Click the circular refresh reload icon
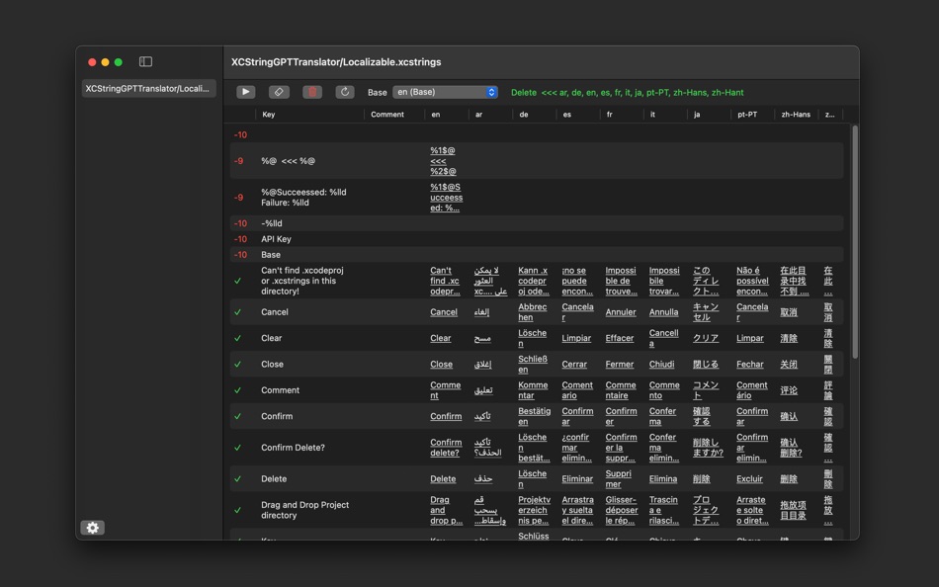939x587 pixels. pos(345,92)
